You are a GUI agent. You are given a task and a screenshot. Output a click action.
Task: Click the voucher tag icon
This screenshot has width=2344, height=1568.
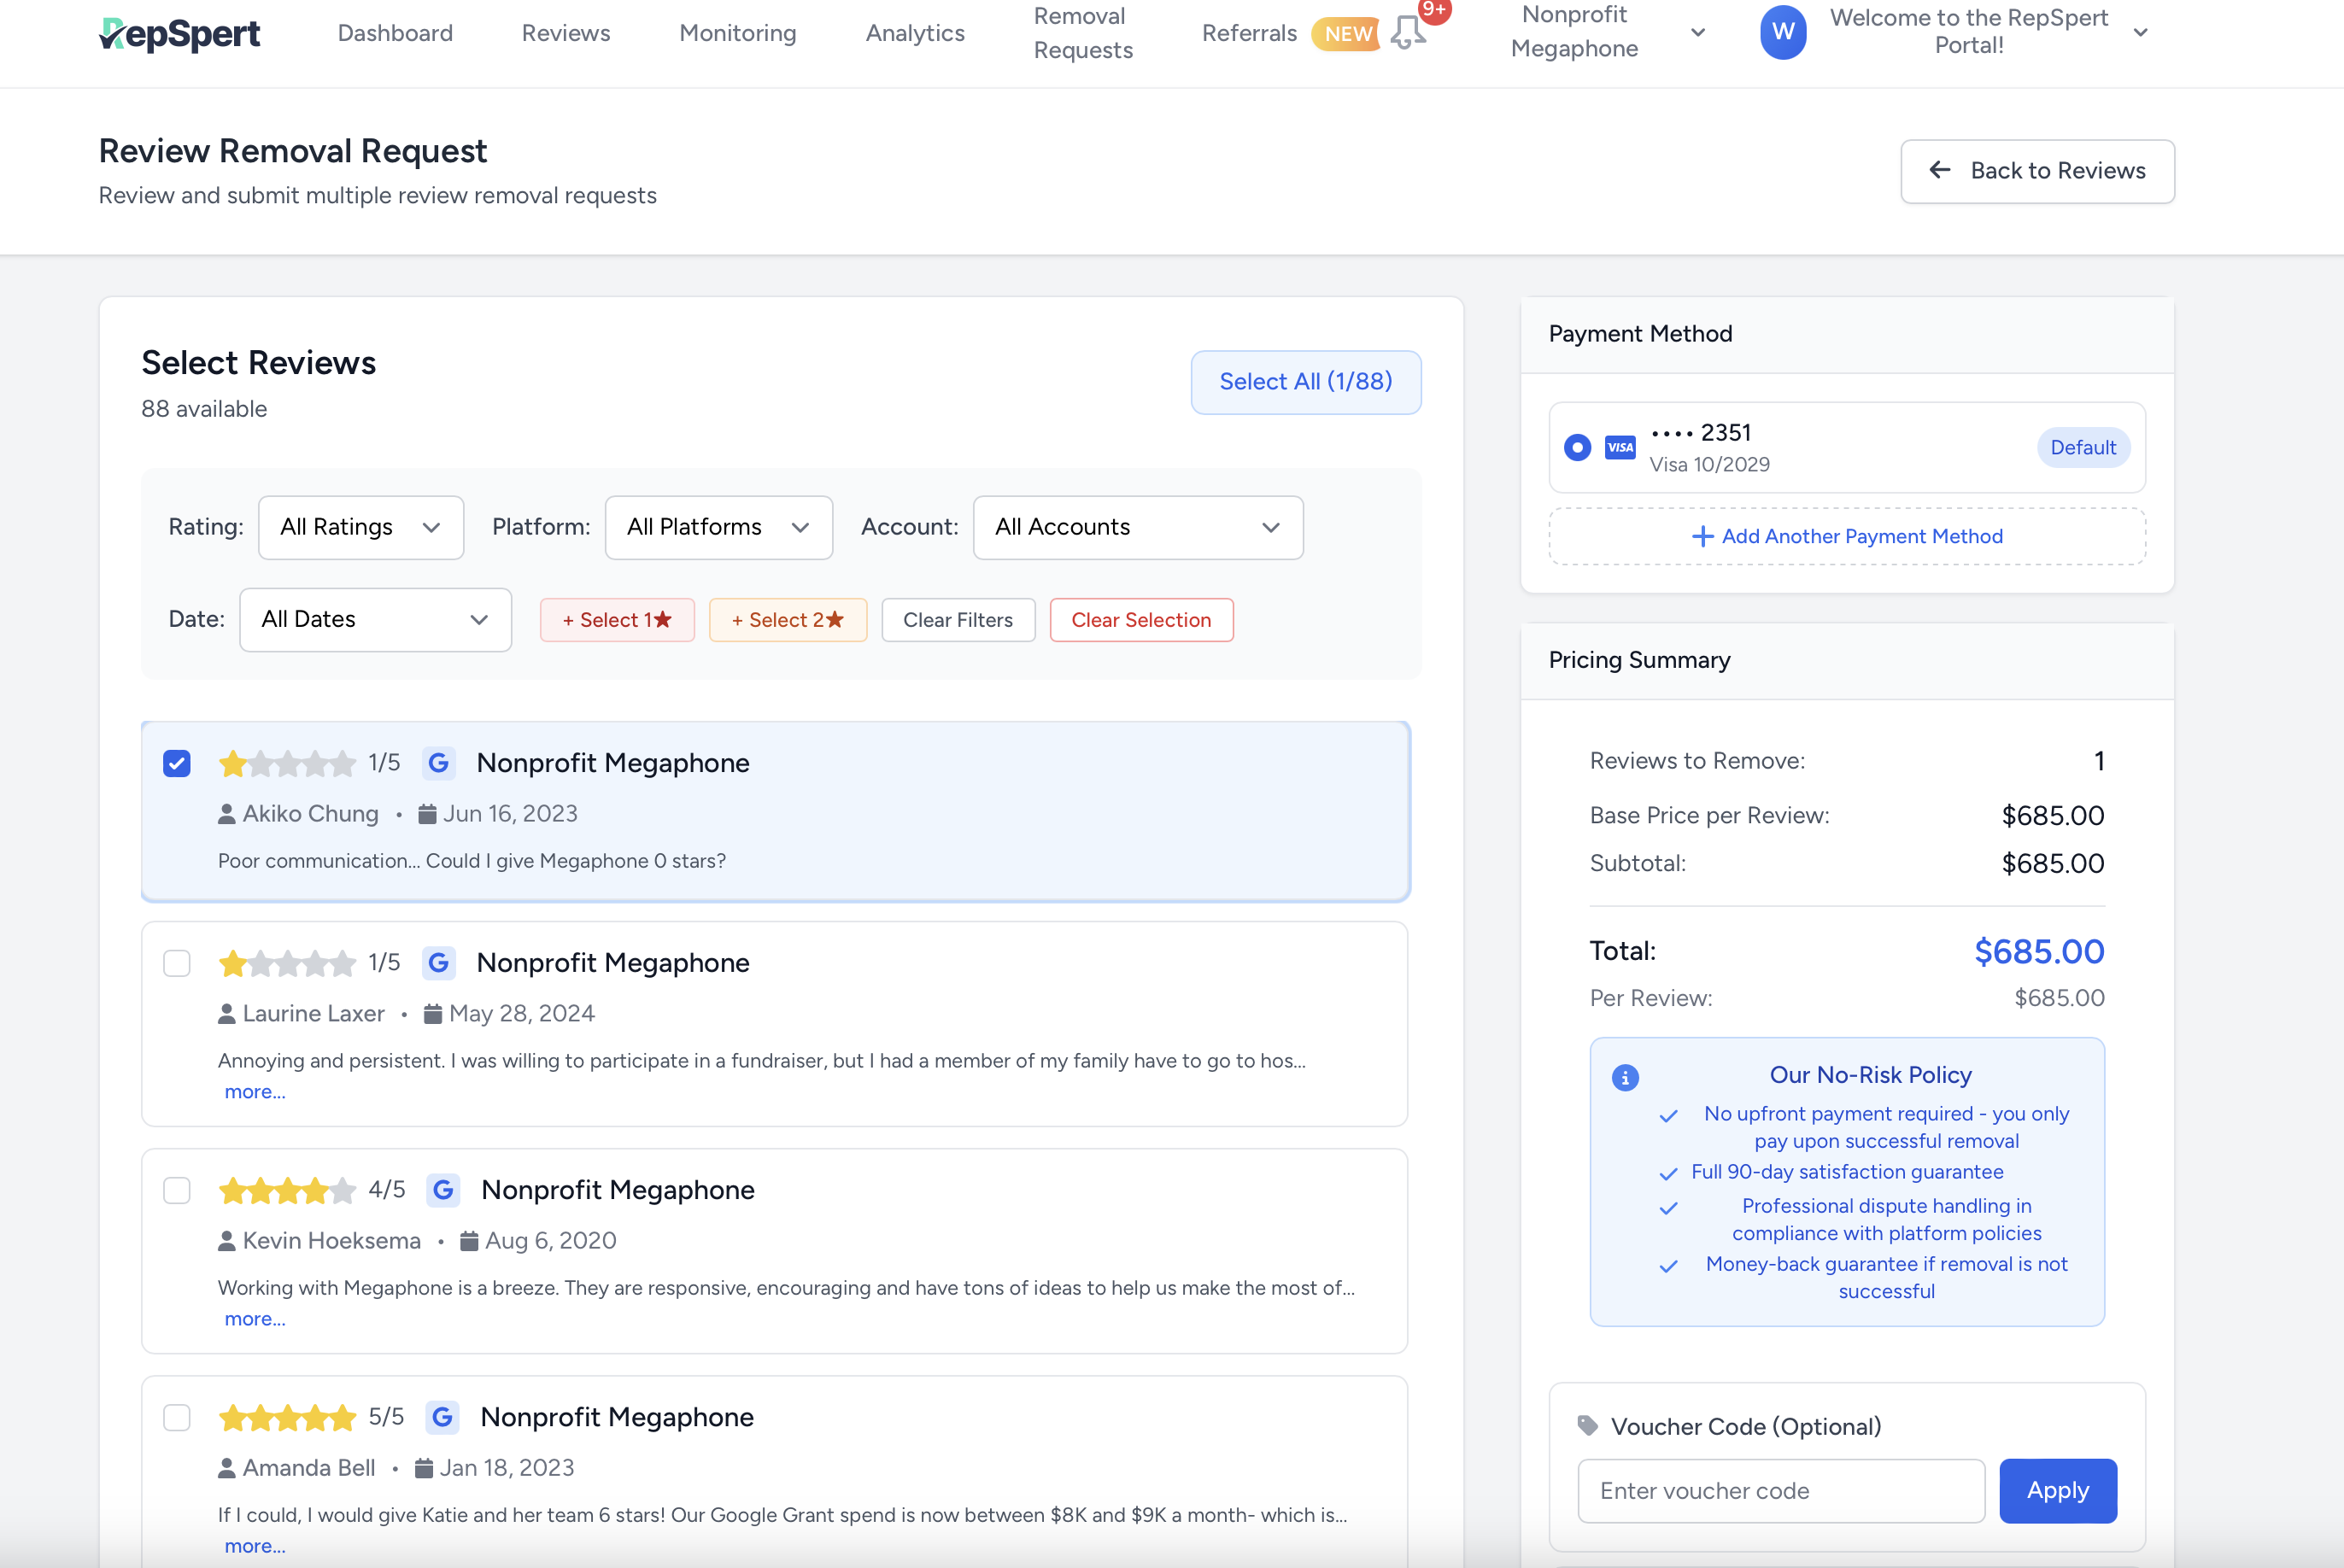(x=1587, y=1425)
